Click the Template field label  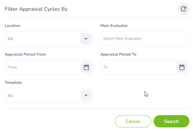point(13,83)
